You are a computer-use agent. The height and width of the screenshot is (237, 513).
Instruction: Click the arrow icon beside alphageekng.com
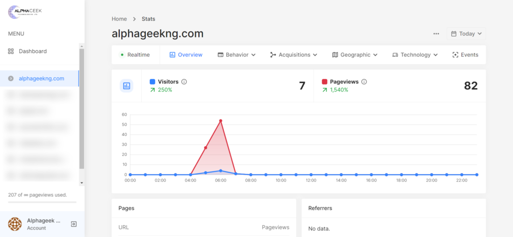pos(11,78)
